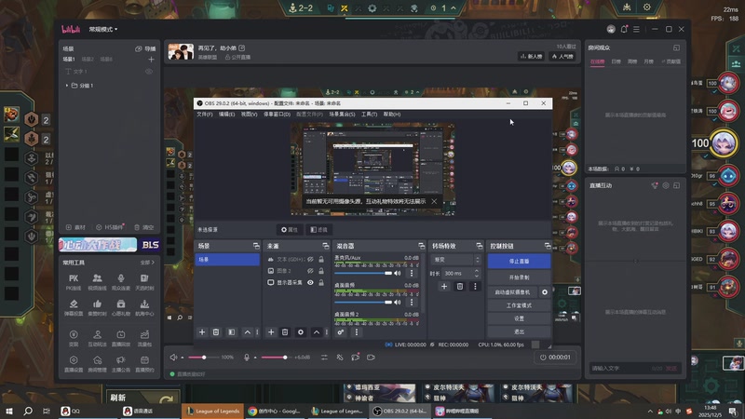Open options dots for first 桌面音频 channel
The image size is (745, 419).
(x=412, y=302)
